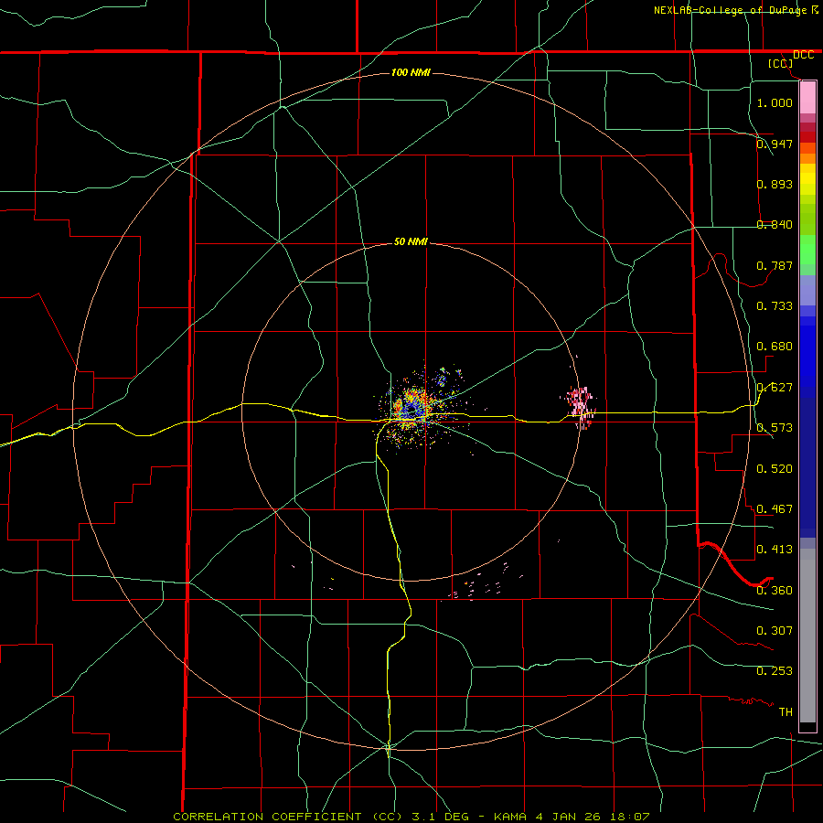
Task: Select the 0.627 scale value
Action: [x=775, y=388]
